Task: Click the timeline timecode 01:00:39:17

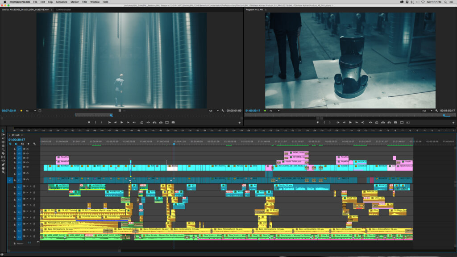Action: click(17, 140)
